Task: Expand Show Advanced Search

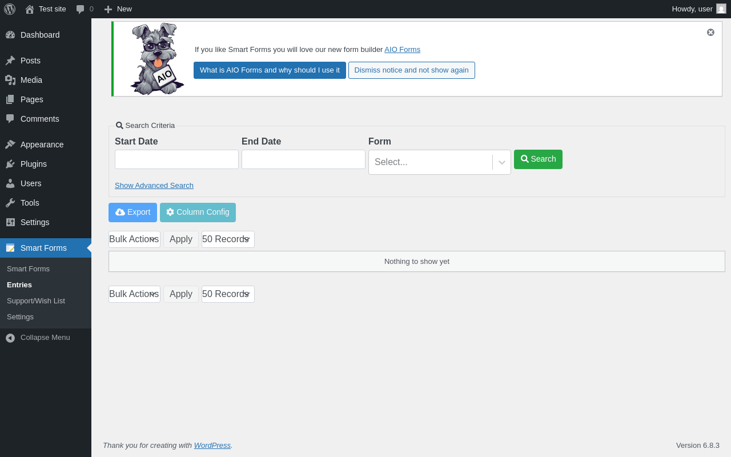Action: 154,186
